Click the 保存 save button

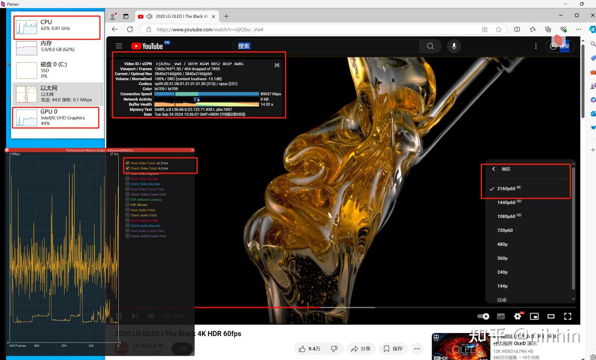point(393,349)
